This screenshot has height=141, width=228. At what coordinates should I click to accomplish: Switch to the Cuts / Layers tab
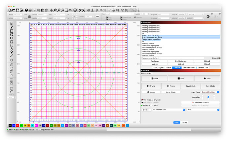[x=159, y=68]
